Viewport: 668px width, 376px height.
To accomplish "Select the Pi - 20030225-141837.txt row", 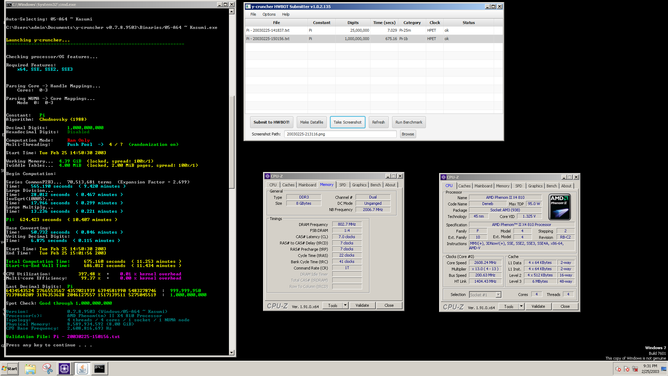I will point(374,30).
